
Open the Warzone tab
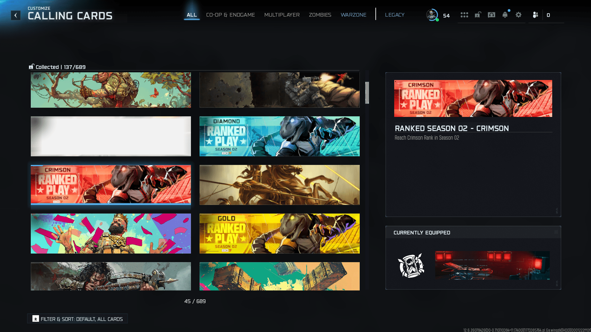(353, 15)
